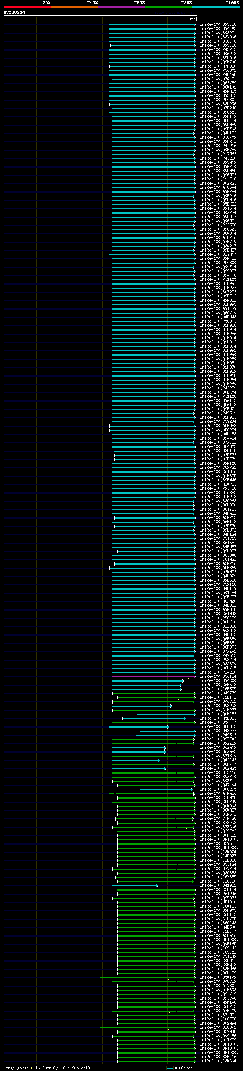
Task: Select the UniRef100_A7PQS0 hit label
Action: coord(218,66)
